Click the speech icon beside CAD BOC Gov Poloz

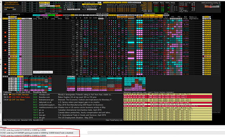click(x=10, y=97)
